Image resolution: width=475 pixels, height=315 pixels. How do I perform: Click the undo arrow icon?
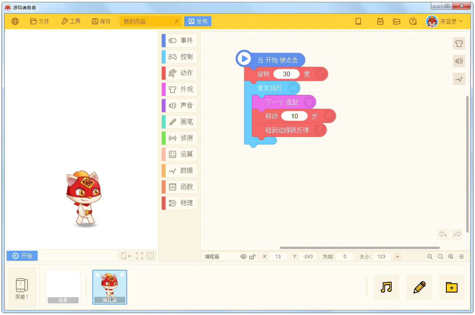443,234
